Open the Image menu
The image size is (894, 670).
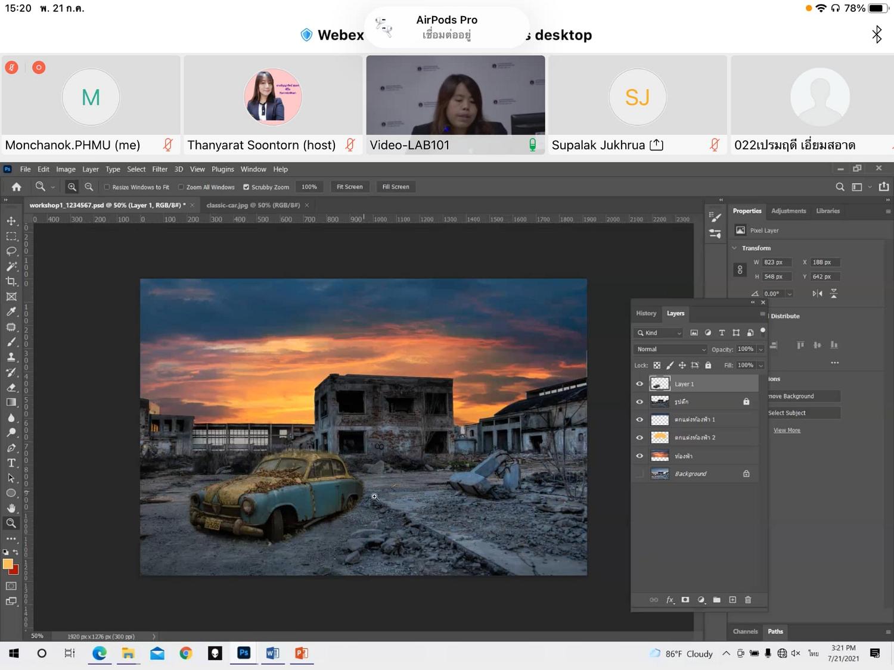tap(66, 169)
